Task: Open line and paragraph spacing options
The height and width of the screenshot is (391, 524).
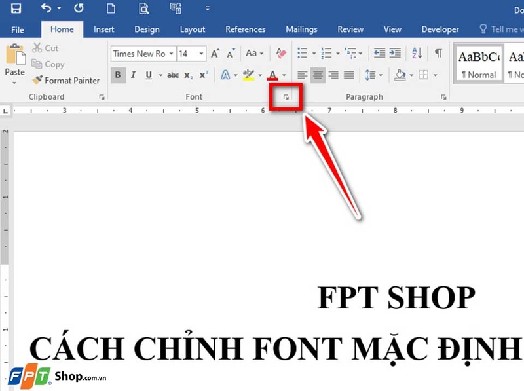Action: 370,75
